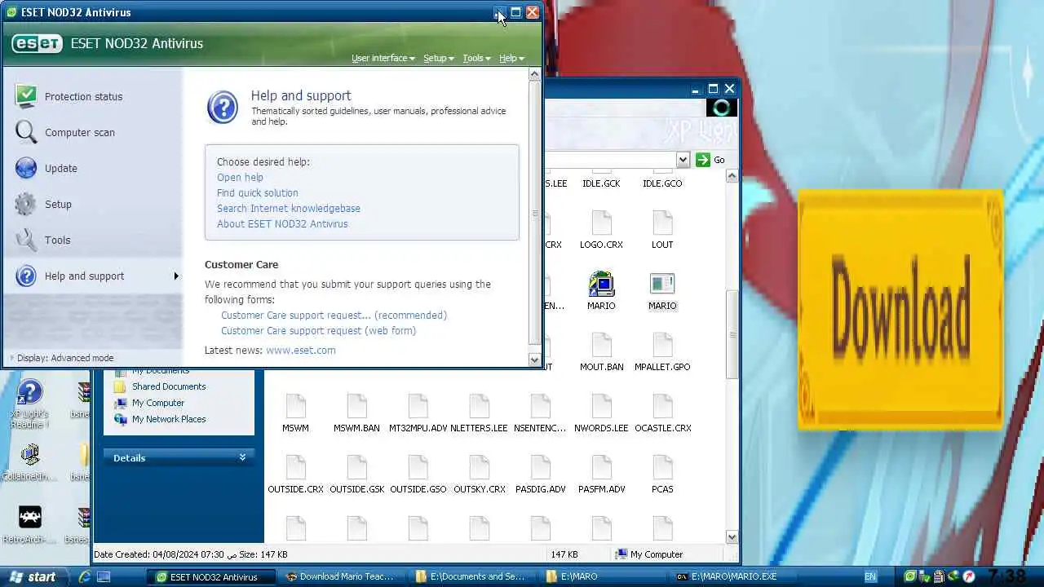Click the EN language indicator

point(870,576)
